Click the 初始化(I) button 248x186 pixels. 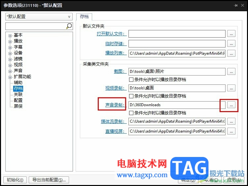pyautogui.click(x=15, y=180)
